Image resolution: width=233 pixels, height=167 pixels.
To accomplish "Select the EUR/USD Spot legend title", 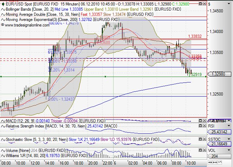I will pos(19,4).
